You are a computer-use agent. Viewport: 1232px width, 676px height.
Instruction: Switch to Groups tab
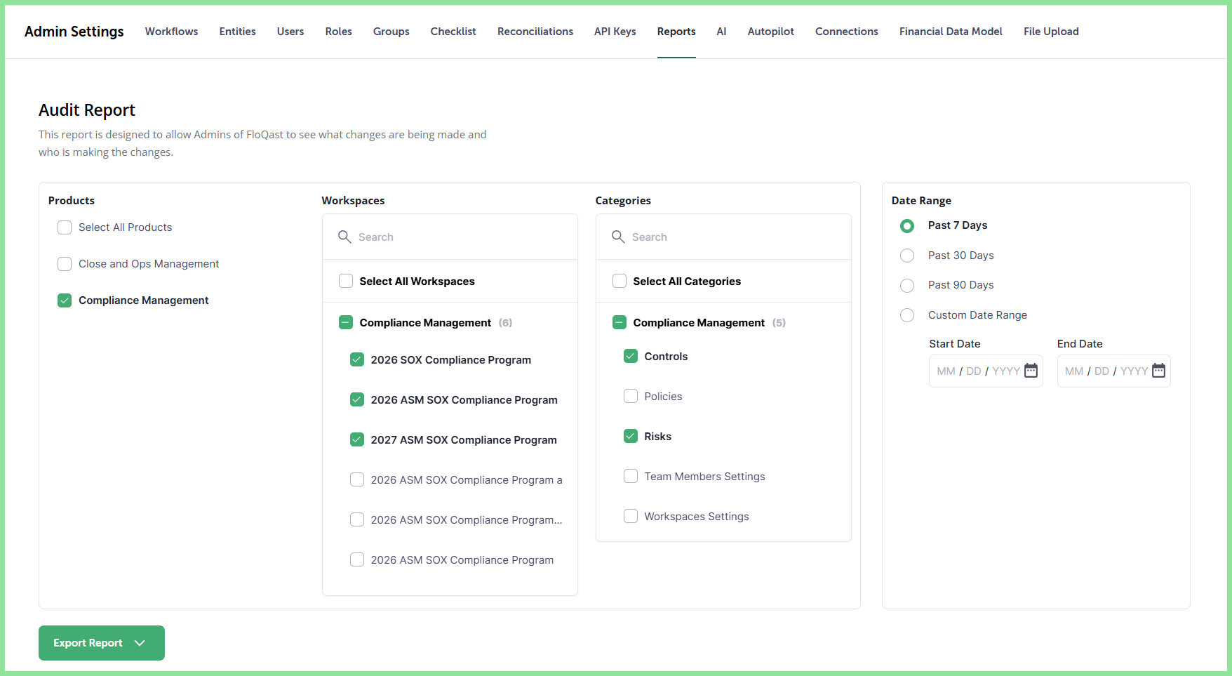(x=391, y=32)
